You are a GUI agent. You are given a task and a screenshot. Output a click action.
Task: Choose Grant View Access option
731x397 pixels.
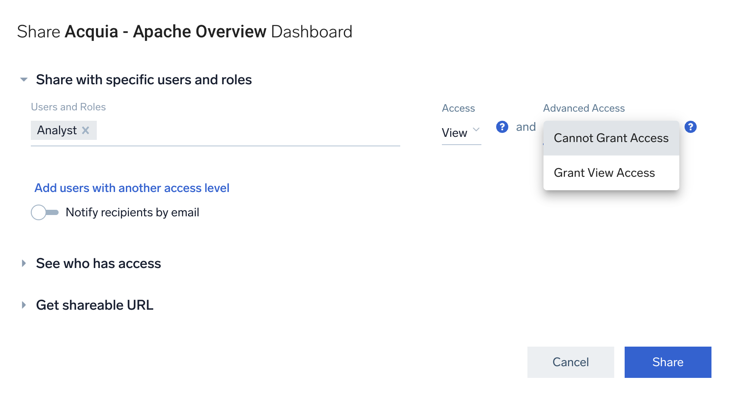(x=604, y=173)
